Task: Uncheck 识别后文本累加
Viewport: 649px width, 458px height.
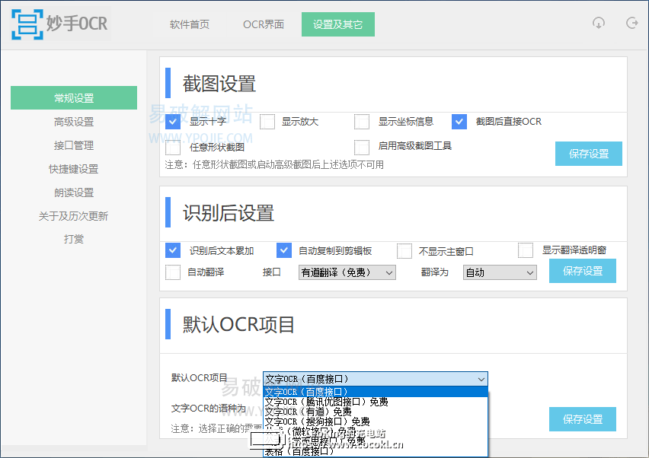Action: (x=173, y=250)
